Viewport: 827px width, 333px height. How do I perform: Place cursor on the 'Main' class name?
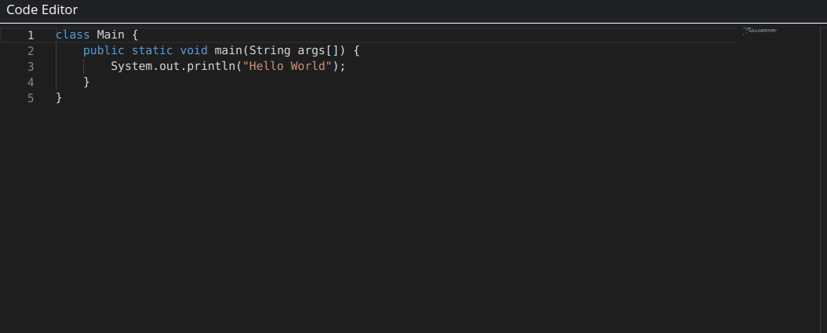(x=111, y=35)
